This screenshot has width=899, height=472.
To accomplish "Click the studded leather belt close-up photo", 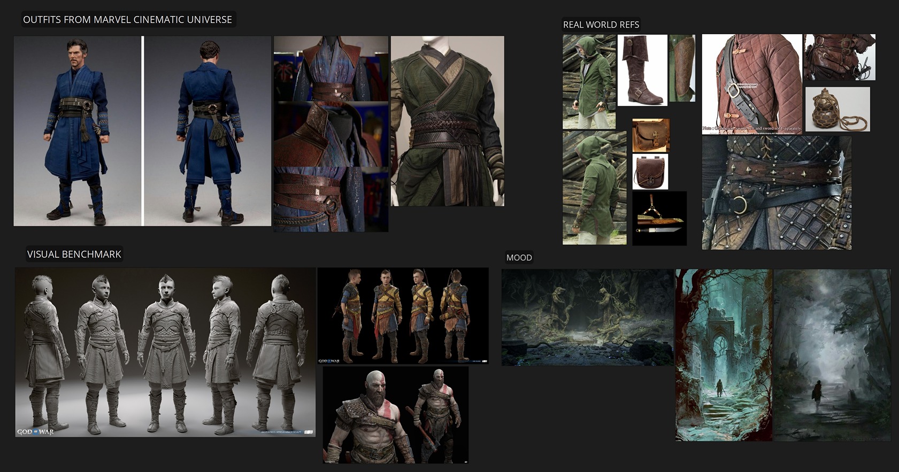I will (777, 192).
